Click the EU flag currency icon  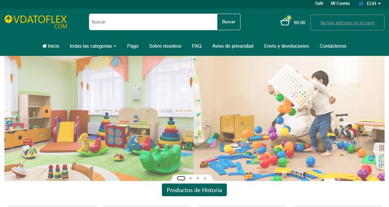361,3
